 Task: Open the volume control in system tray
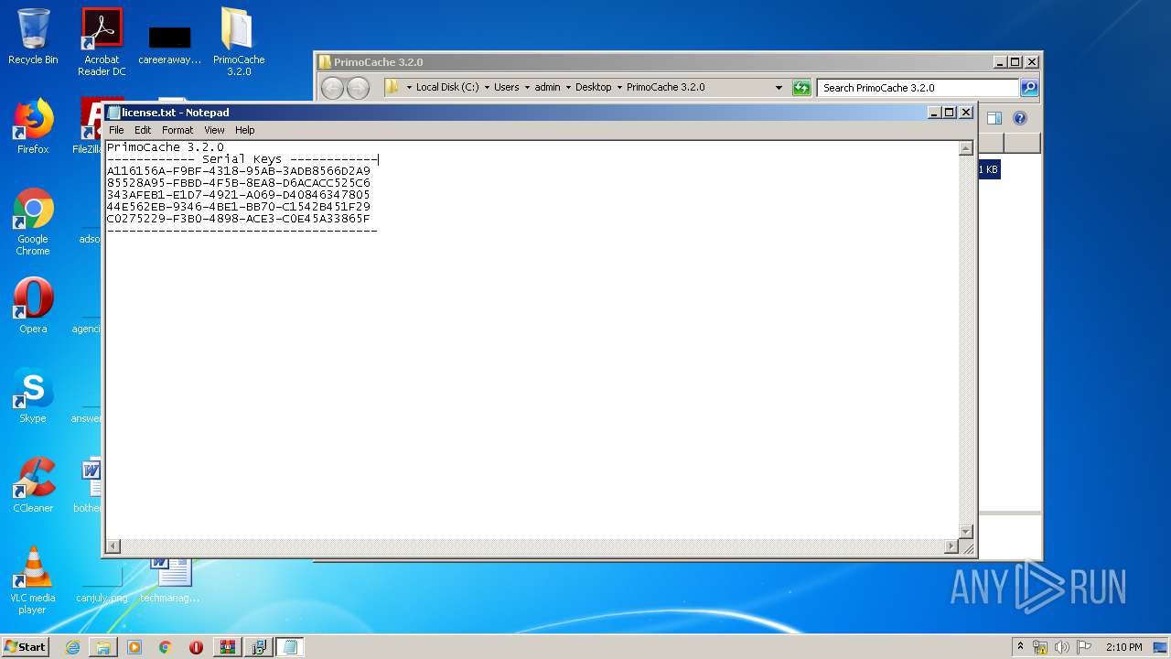coord(1062,647)
